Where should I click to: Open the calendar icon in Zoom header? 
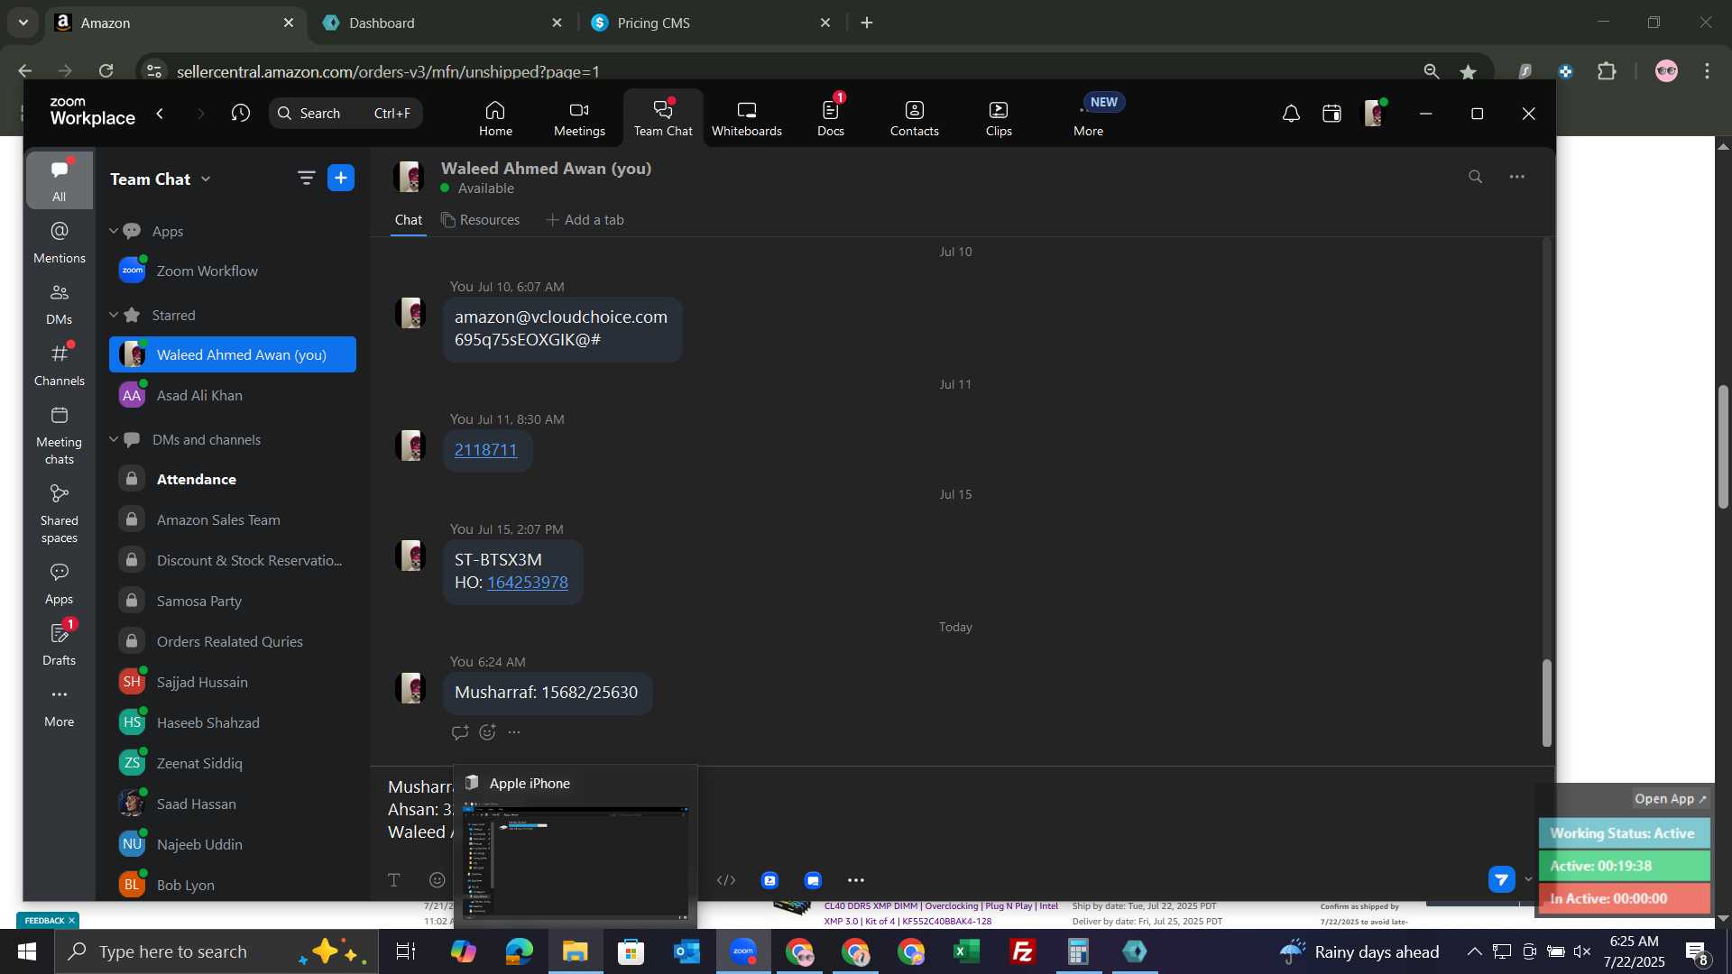[x=1332, y=114]
